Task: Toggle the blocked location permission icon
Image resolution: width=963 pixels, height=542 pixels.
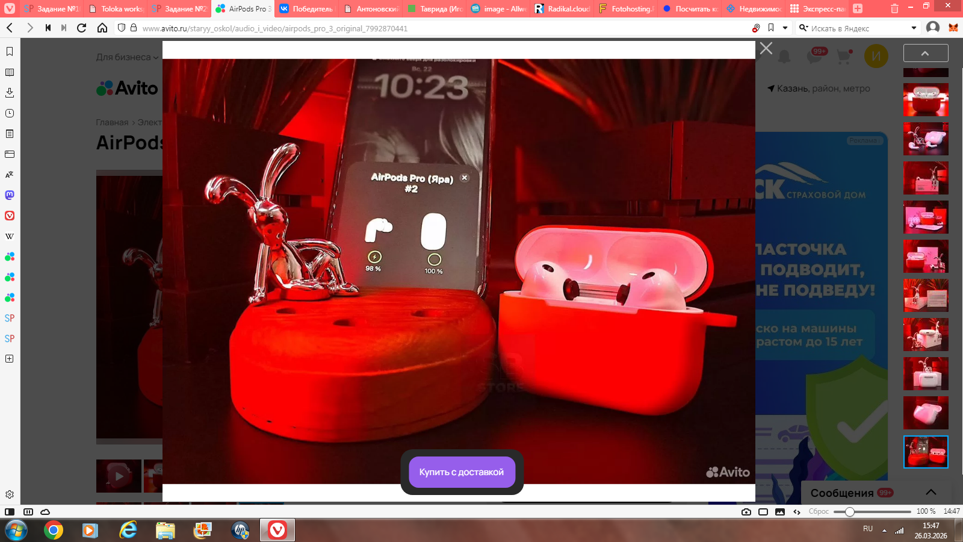Action: pos(757,28)
